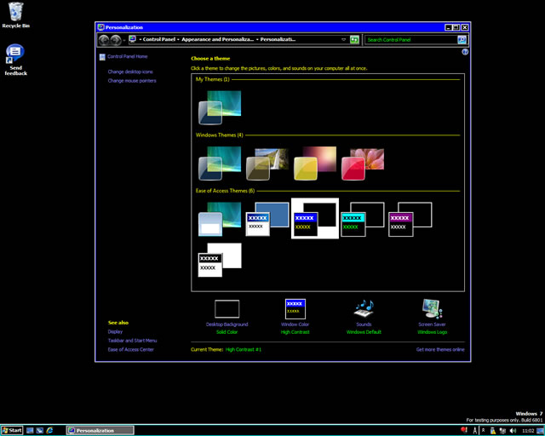The image size is (545, 436).
Task: Click Personalization breadcrumb segment
Action: pos(278,39)
